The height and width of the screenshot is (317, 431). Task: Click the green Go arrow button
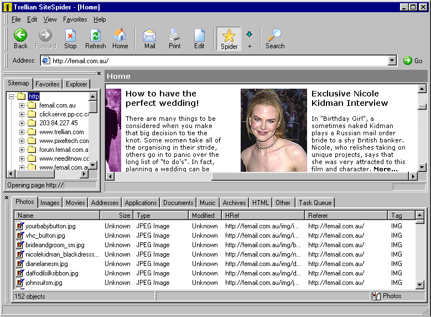[x=408, y=60]
